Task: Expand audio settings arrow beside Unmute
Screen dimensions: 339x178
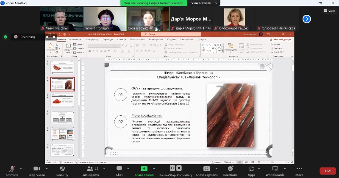Action: (x=22, y=168)
